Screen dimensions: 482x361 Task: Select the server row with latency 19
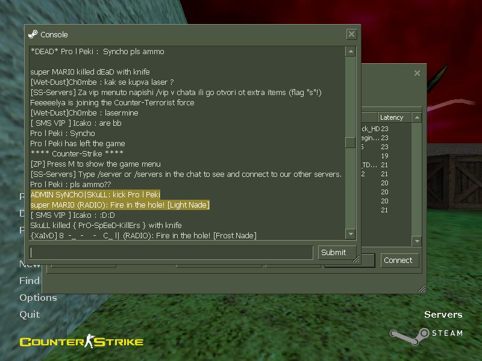[386, 156]
